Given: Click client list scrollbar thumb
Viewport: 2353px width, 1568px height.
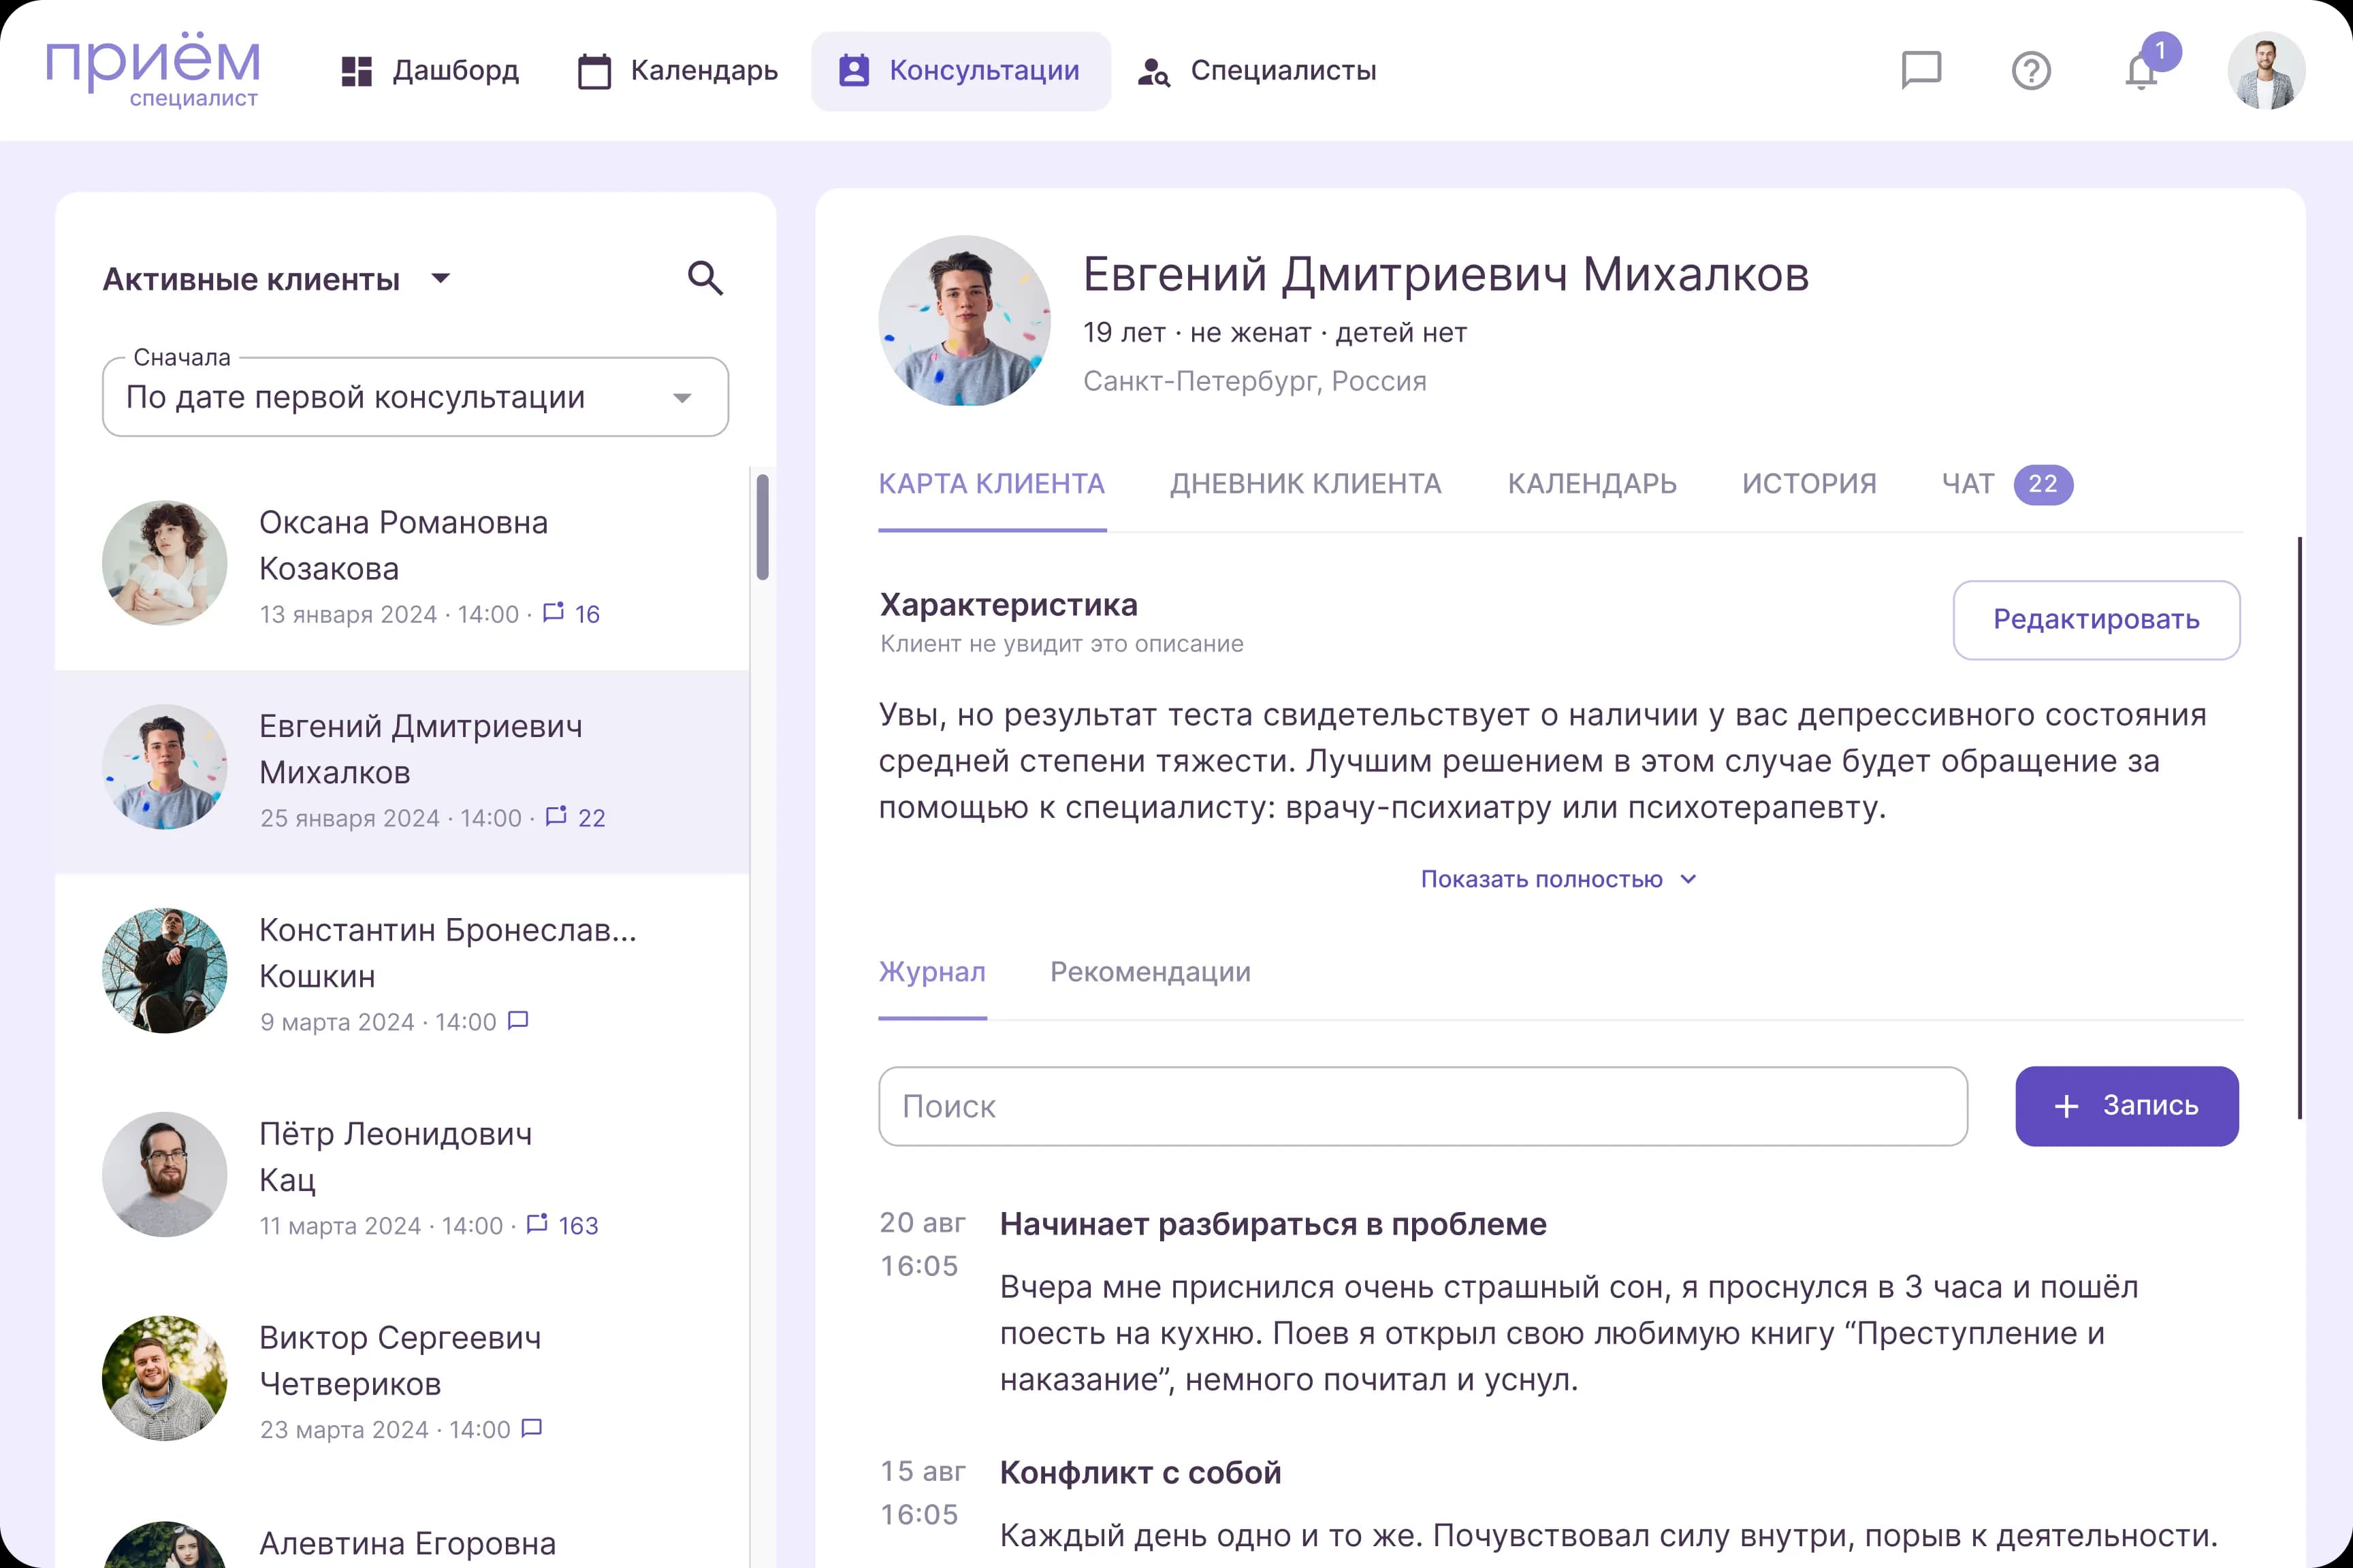Looking at the screenshot, I should pos(763,527).
